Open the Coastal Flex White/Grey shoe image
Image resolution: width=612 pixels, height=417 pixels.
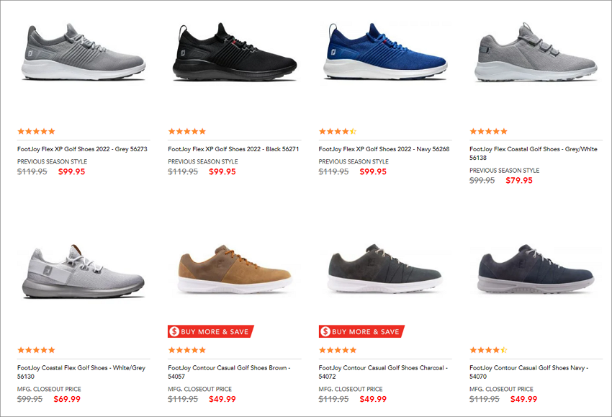tap(83, 272)
